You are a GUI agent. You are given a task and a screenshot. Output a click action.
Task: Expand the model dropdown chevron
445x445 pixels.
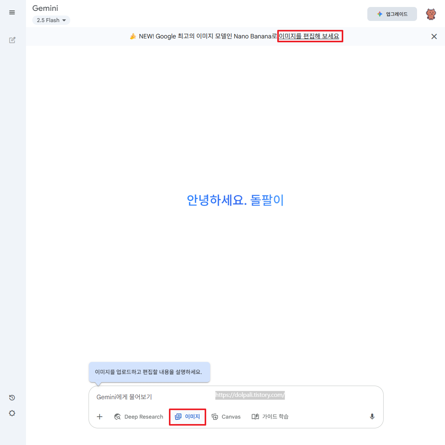(x=64, y=20)
